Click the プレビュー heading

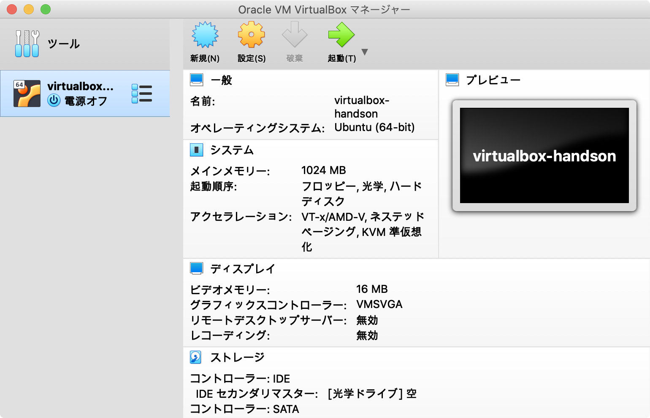(x=493, y=80)
